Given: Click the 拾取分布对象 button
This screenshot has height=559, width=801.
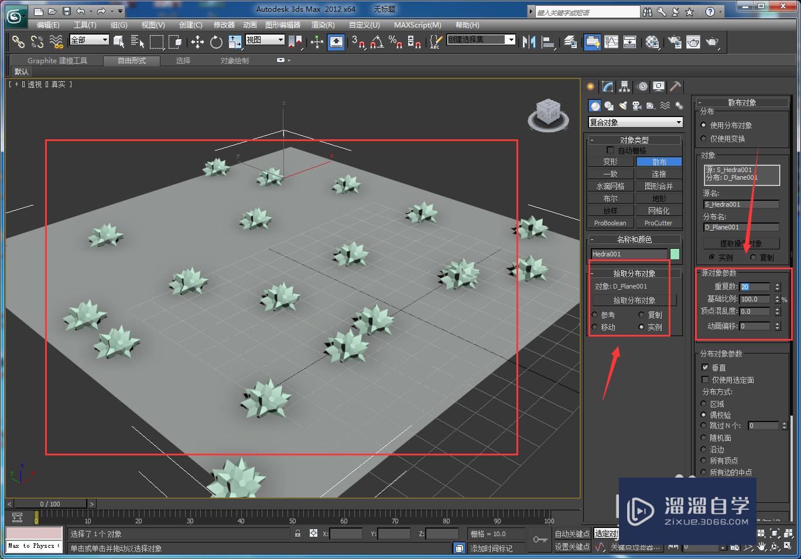Looking at the screenshot, I should [634, 300].
